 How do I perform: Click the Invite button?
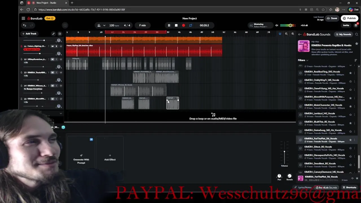click(x=346, y=25)
